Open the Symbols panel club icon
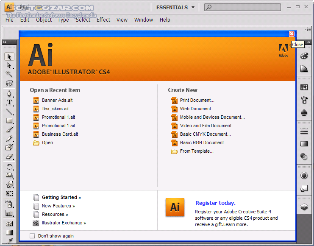This screenshot has height=246, width=314. (304, 112)
